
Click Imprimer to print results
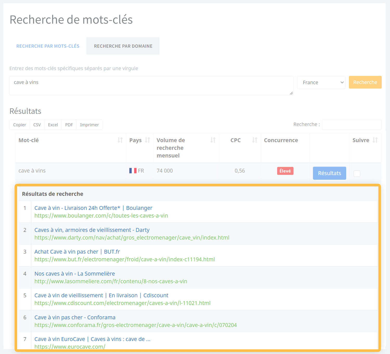pos(89,125)
